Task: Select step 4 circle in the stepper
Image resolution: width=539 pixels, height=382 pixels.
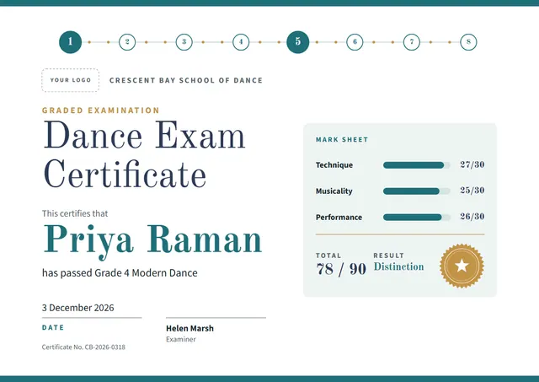Action: [241, 42]
